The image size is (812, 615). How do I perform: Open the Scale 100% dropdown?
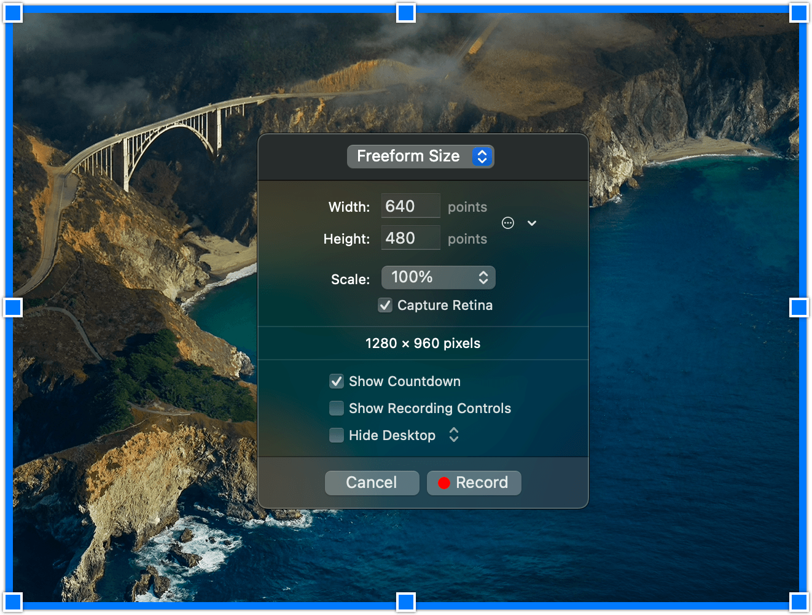click(439, 277)
